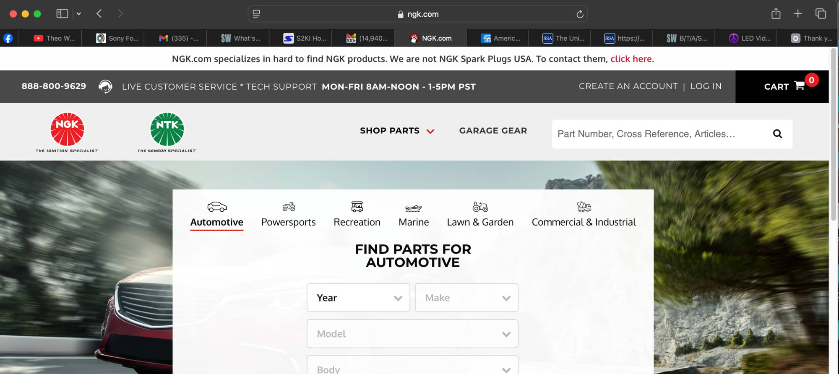The width and height of the screenshot is (839, 374).
Task: Open the Model dropdown
Action: click(412, 334)
